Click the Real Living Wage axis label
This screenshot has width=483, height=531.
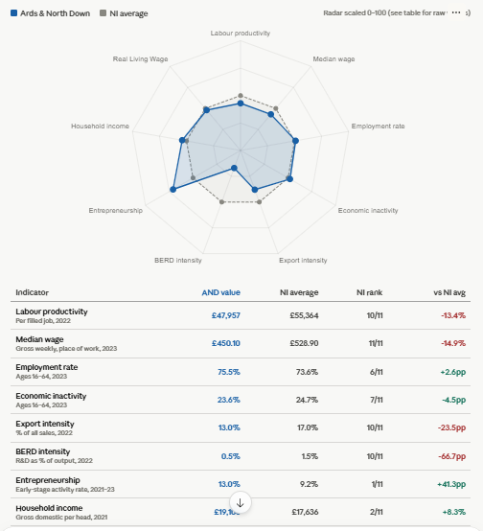click(x=140, y=58)
